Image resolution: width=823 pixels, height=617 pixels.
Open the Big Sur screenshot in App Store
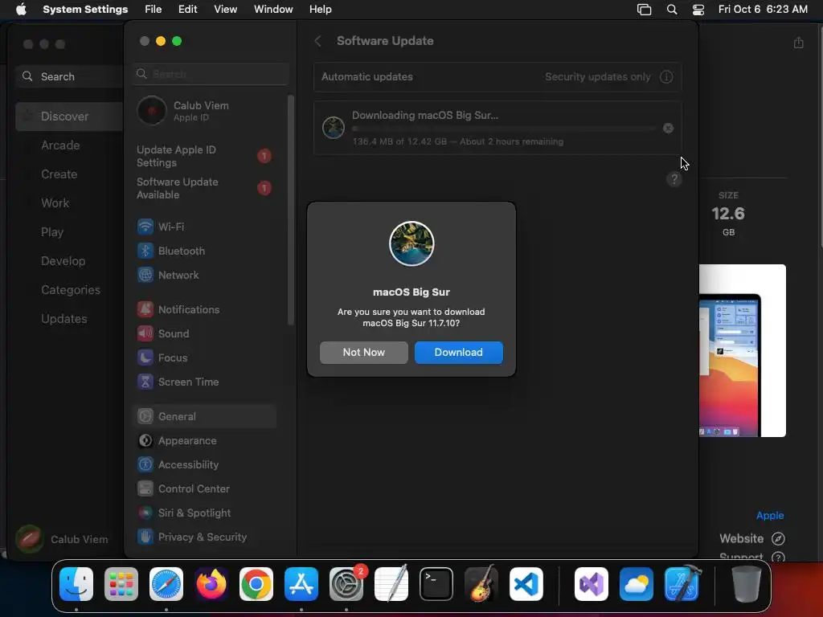(x=742, y=350)
